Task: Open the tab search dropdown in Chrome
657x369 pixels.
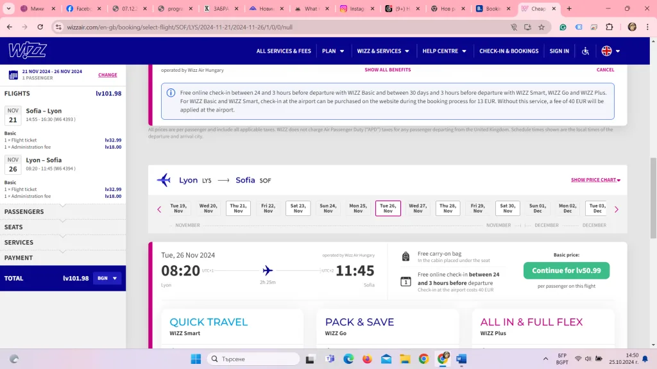Action: (x=8, y=8)
